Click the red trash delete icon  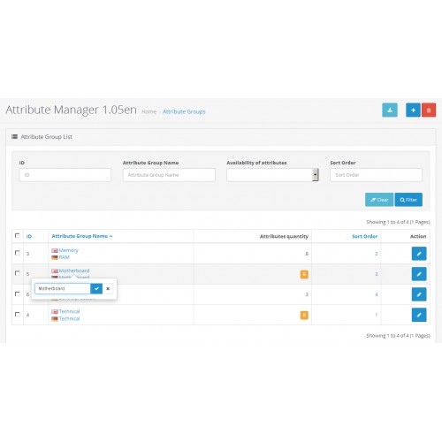(x=429, y=110)
